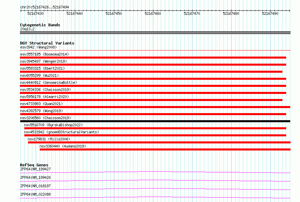Screen dimensions: 300x202
Task: Click the red bar under nsv6055299
Action: (x=153, y=79)
